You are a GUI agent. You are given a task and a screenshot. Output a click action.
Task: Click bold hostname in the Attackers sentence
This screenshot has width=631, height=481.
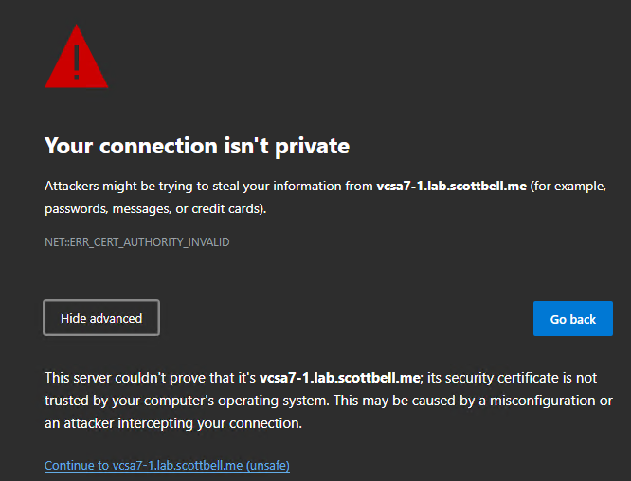coord(451,187)
